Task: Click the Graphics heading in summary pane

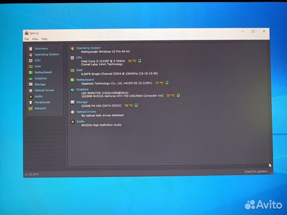Action: (x=83, y=90)
